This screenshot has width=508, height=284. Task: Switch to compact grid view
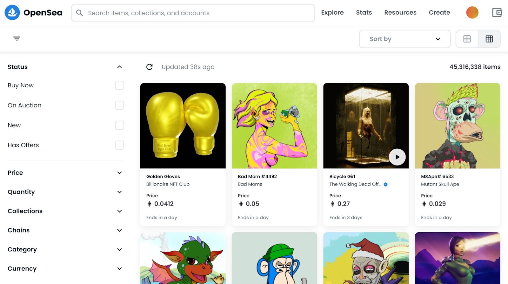(489, 39)
